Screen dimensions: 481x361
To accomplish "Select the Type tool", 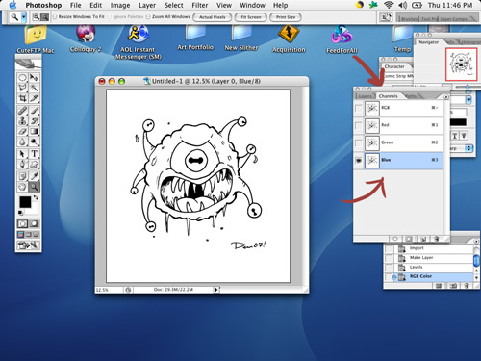I will pyautogui.click(x=34, y=154).
